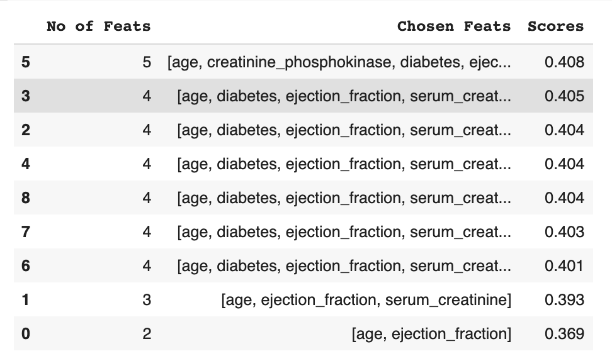This screenshot has width=612, height=356.
Task: Click the 'No of Feats' value 5
Action: coord(146,62)
